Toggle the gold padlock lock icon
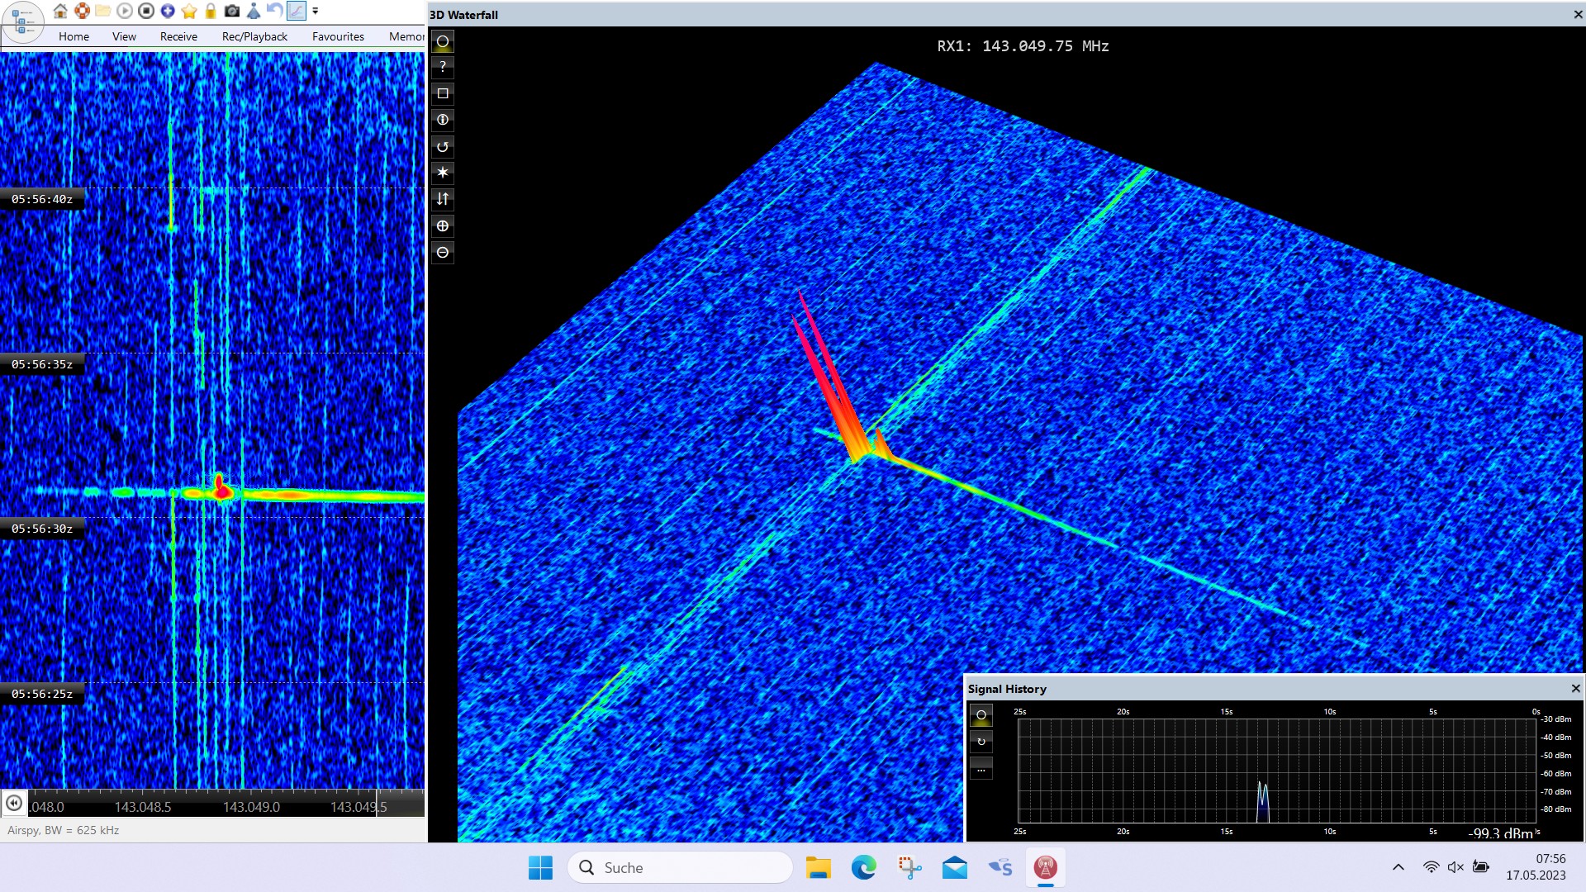The width and height of the screenshot is (1586, 892). pyautogui.click(x=211, y=11)
